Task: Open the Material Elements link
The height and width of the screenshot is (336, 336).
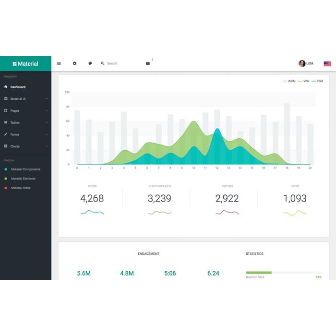Action: 24,179
